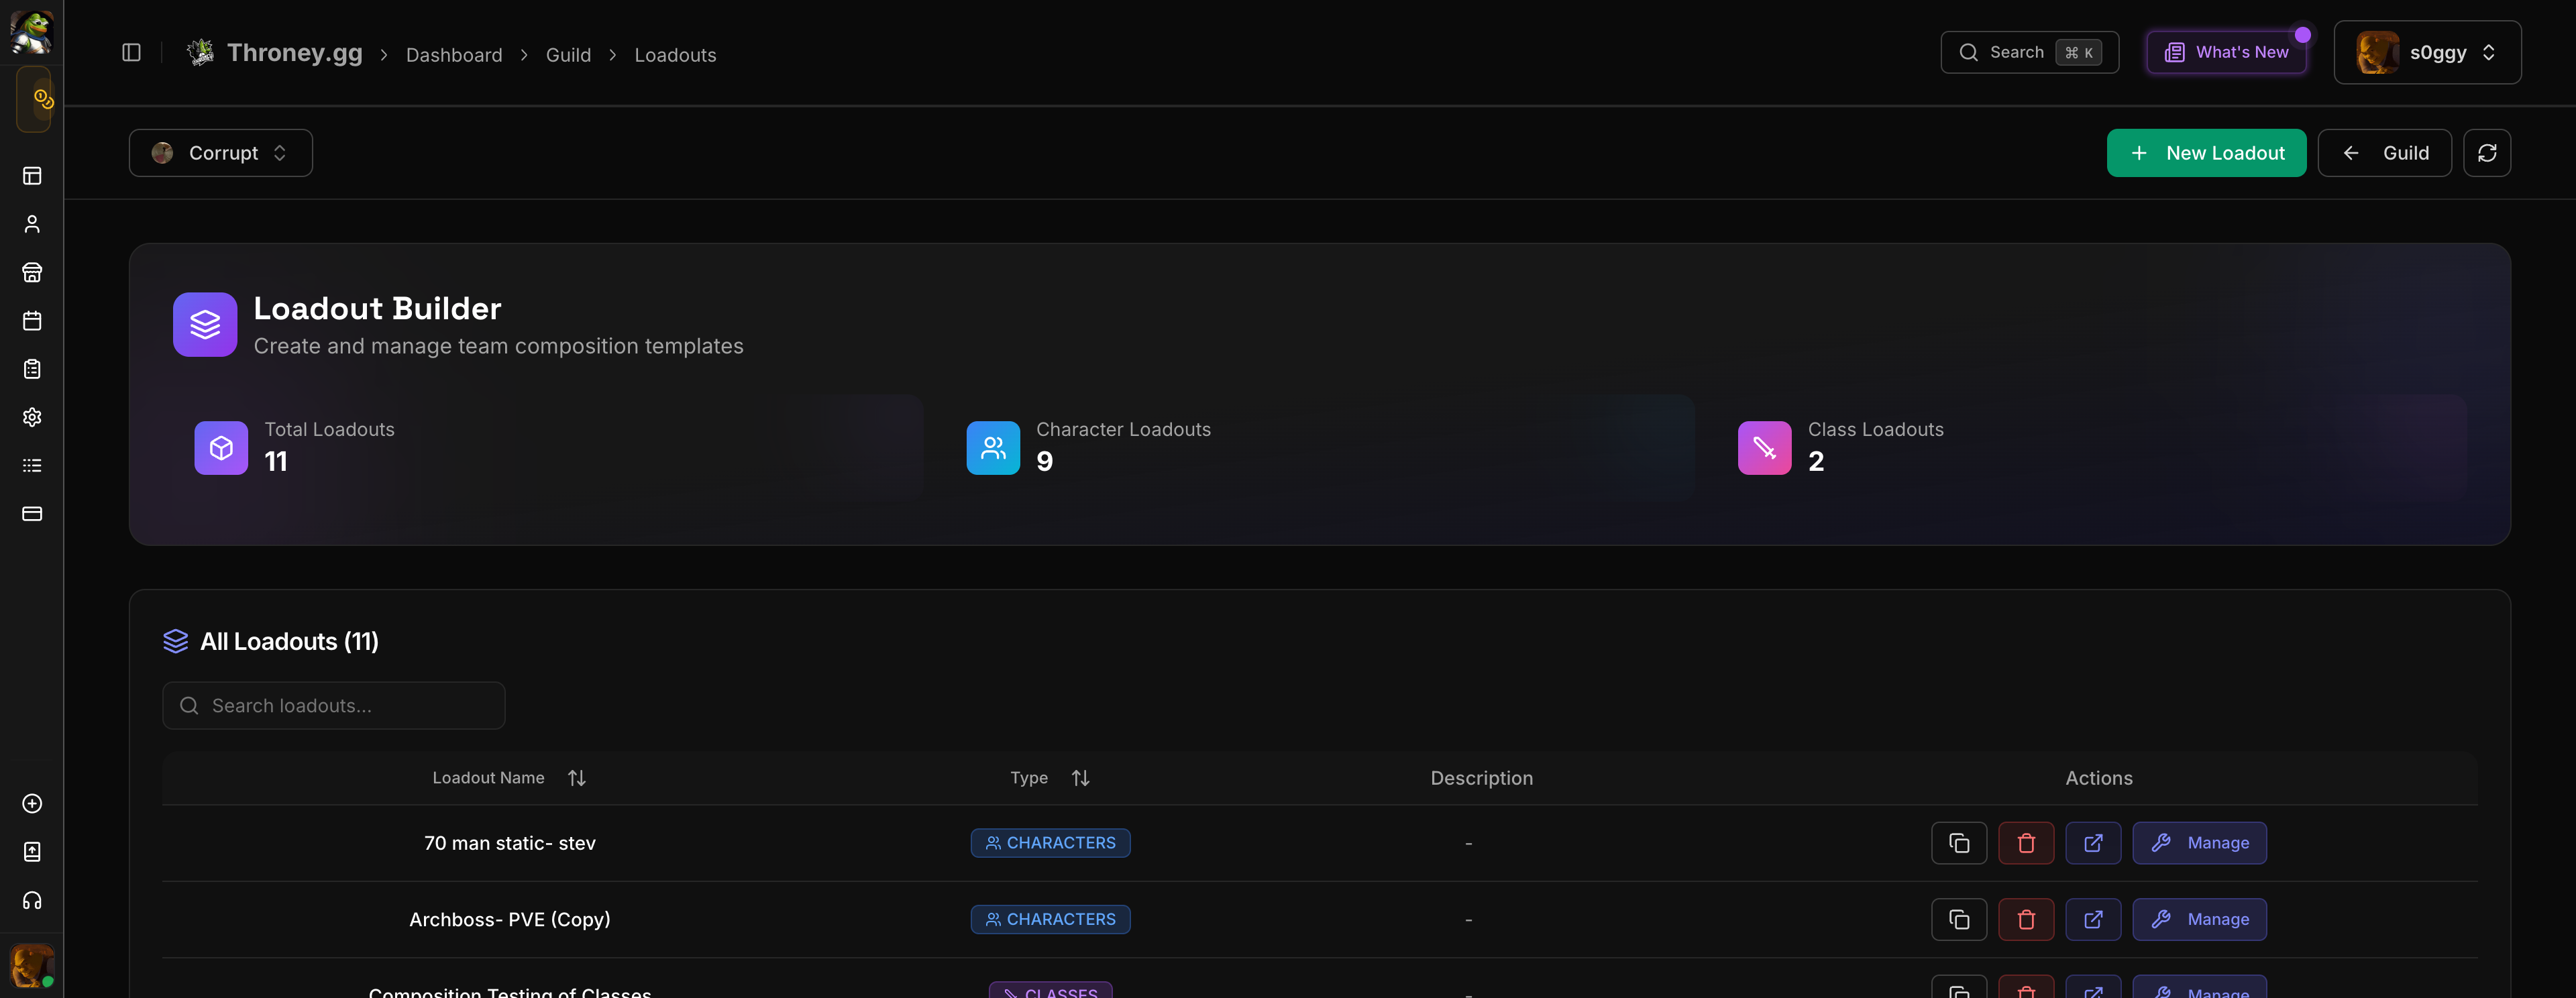The width and height of the screenshot is (2576, 998).
Task: Click the user avatar at sidebar bottom
Action: tap(32, 966)
